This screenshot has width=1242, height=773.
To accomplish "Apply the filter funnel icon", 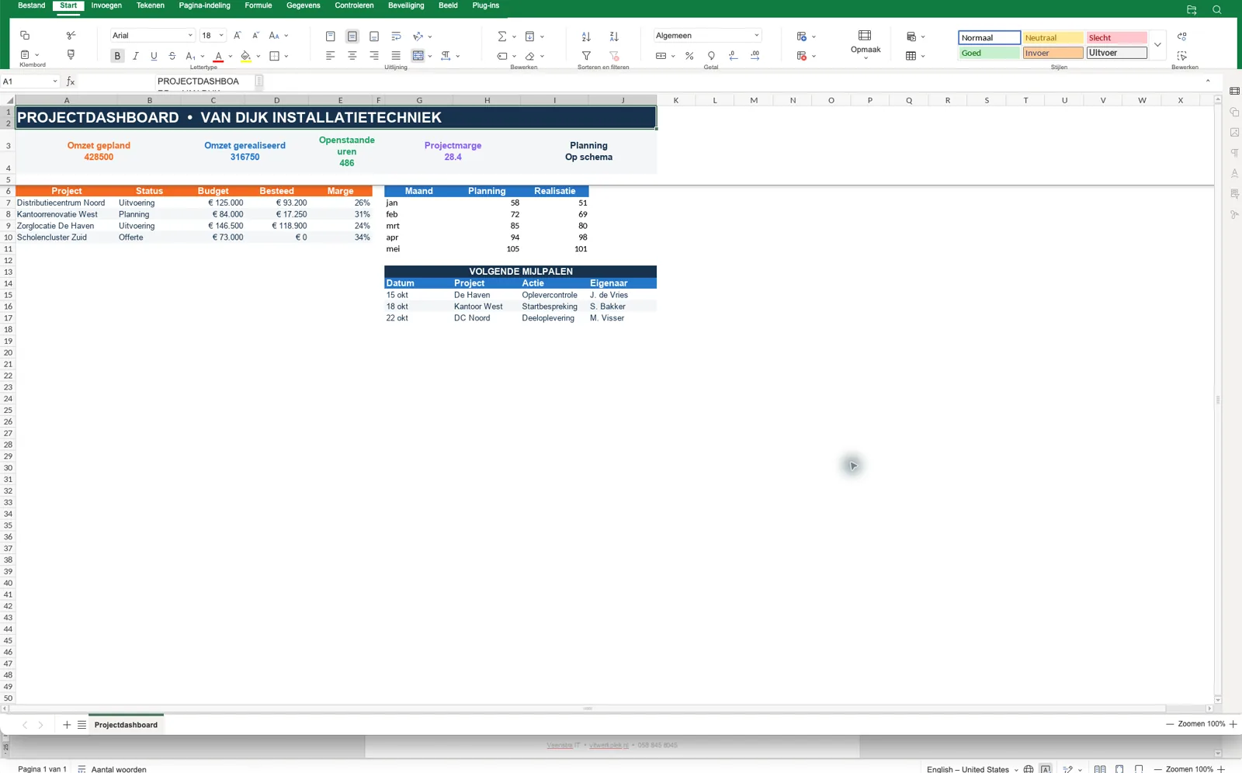I will tap(586, 56).
